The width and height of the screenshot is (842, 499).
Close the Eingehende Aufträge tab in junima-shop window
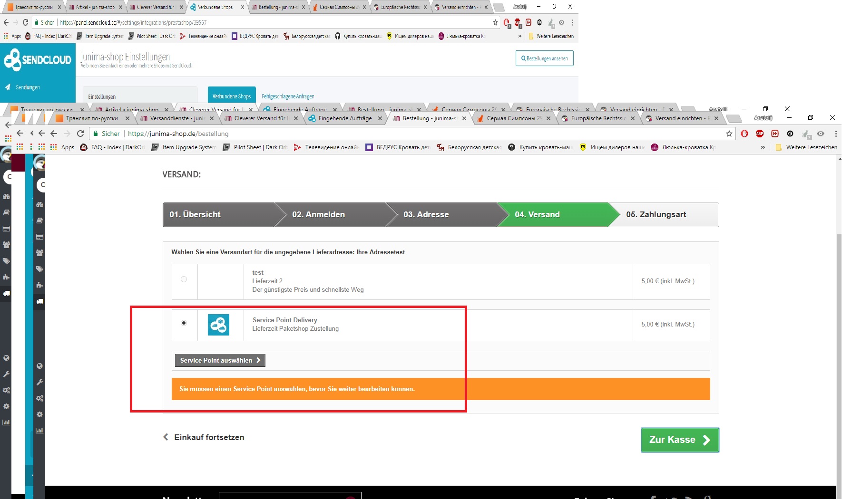point(380,118)
